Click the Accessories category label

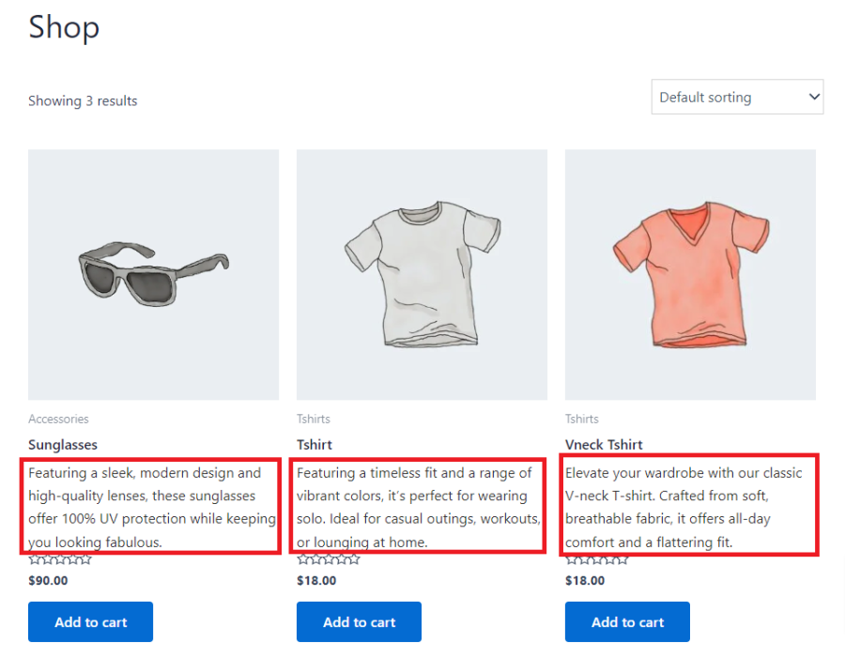coord(58,420)
